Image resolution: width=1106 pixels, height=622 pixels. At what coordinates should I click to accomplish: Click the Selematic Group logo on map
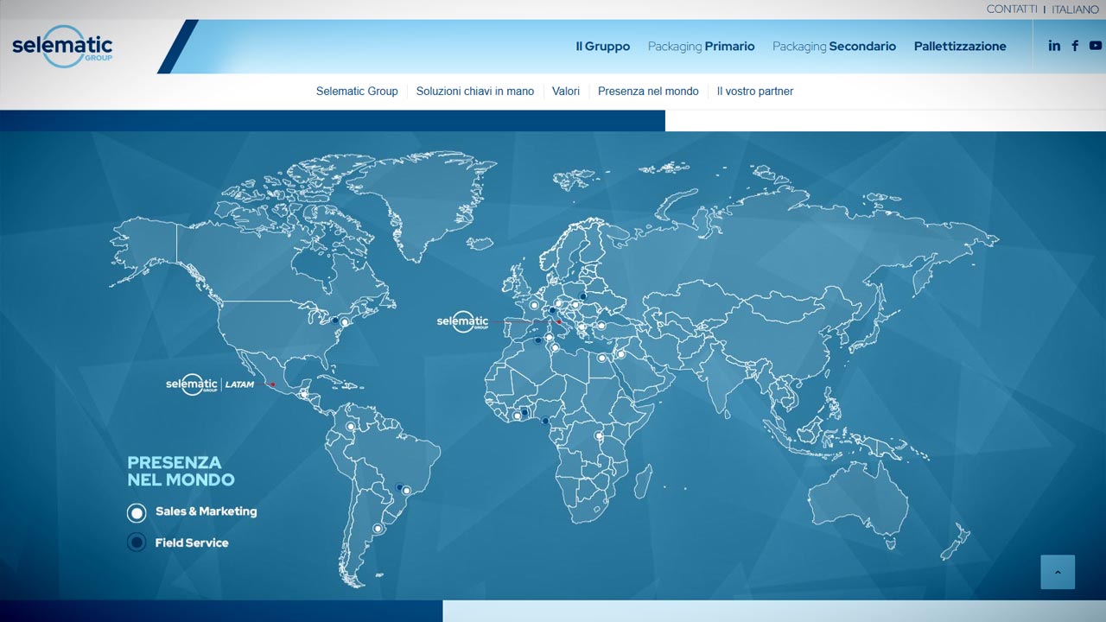[x=462, y=322]
